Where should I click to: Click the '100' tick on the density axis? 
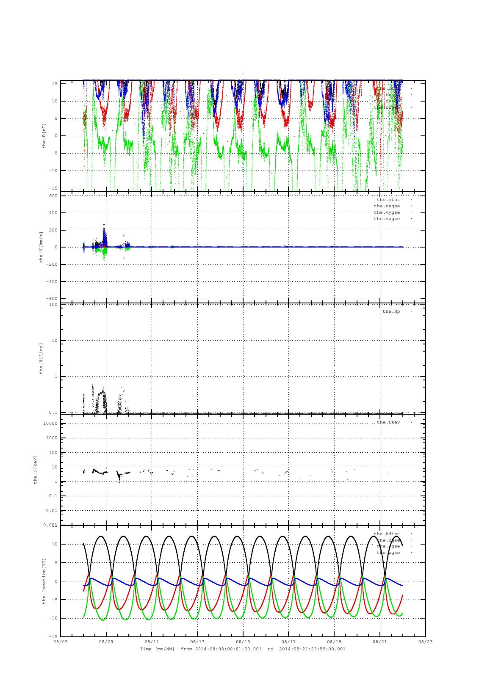pos(53,305)
